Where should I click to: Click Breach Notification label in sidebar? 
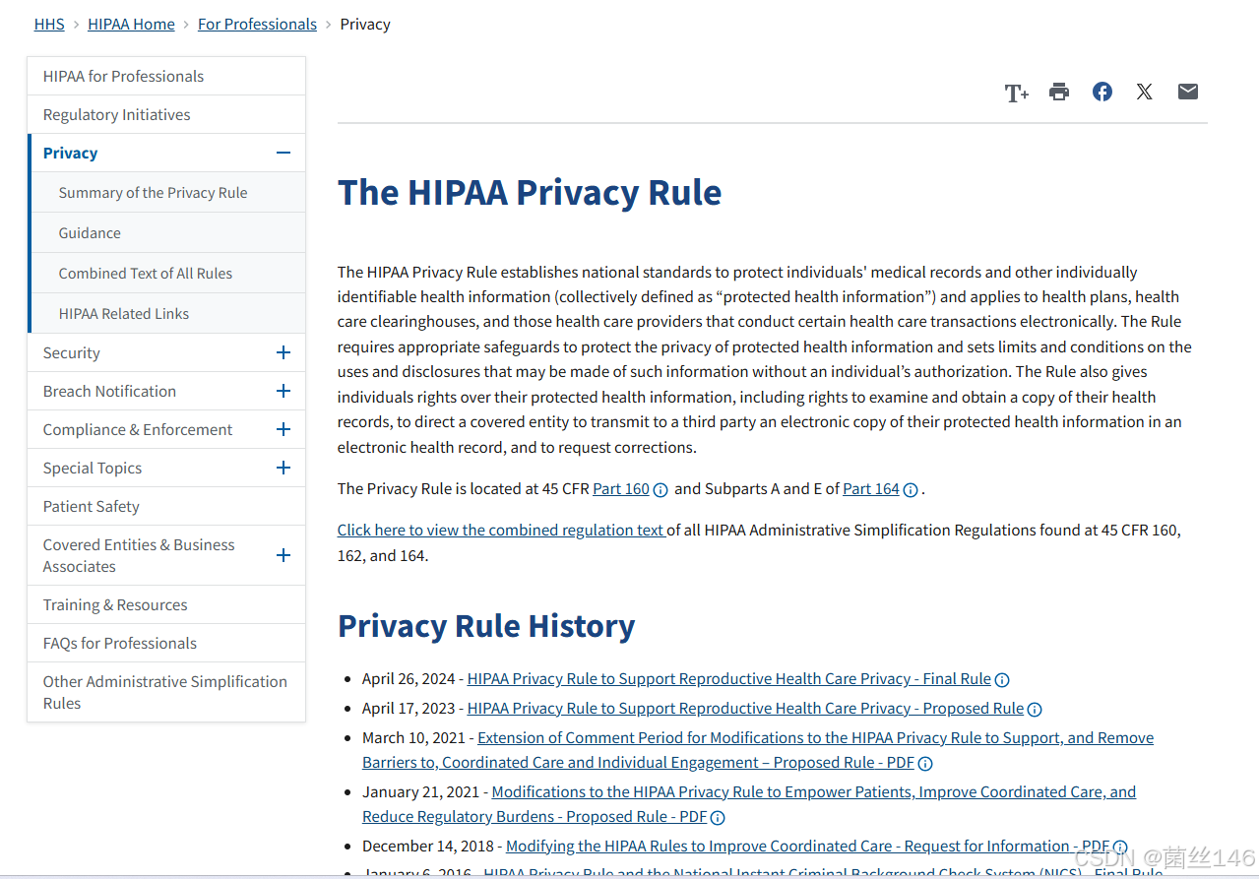pyautogui.click(x=109, y=391)
